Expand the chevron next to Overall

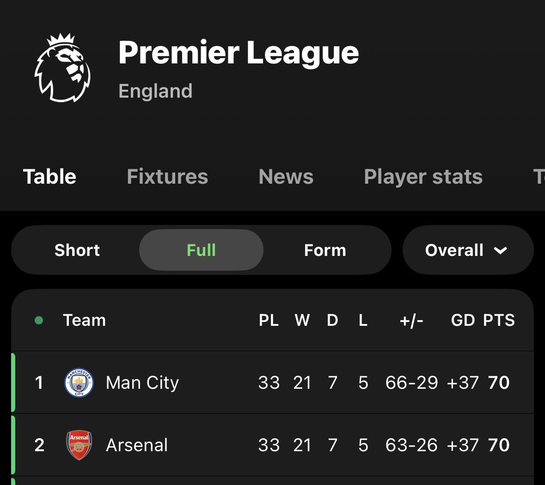500,250
